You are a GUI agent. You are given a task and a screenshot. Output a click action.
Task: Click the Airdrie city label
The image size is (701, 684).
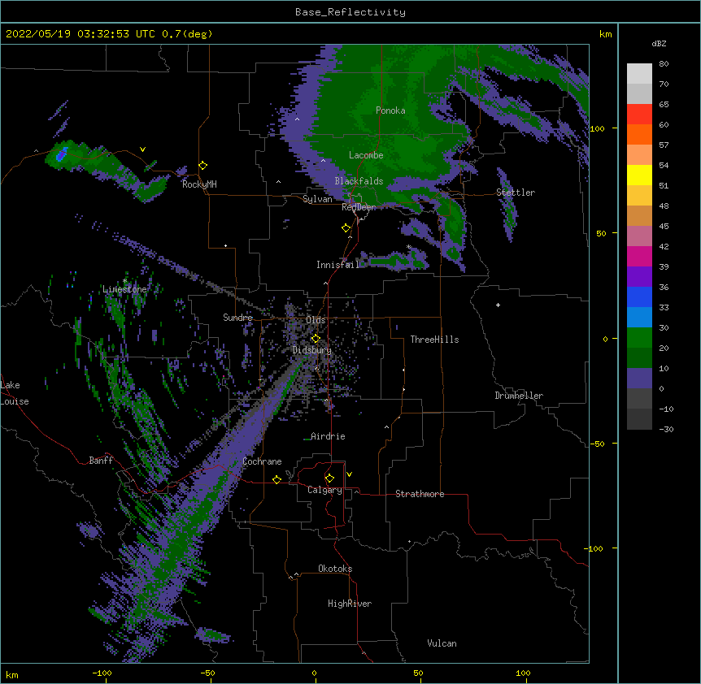coord(328,436)
